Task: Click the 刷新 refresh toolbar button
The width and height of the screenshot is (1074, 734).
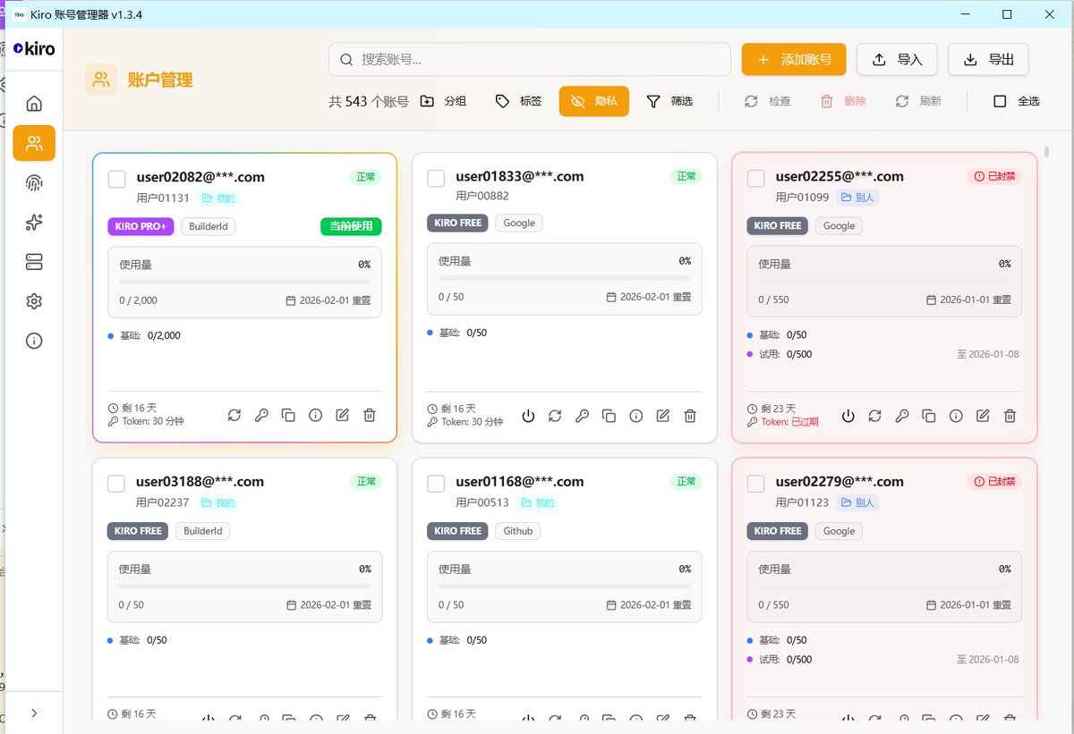Action: tap(918, 101)
